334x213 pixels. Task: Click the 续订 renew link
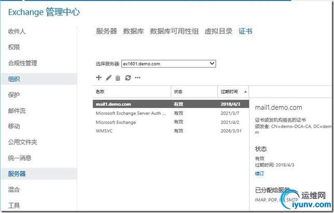click(x=259, y=173)
